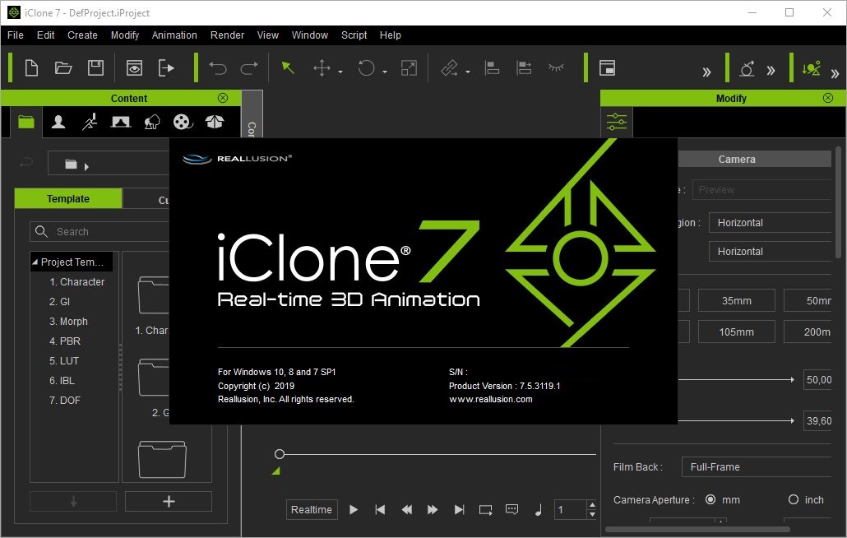Choose the Scale object tool

[409, 68]
